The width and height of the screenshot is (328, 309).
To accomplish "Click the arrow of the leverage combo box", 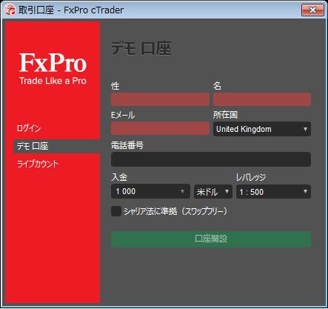I will 305,192.
